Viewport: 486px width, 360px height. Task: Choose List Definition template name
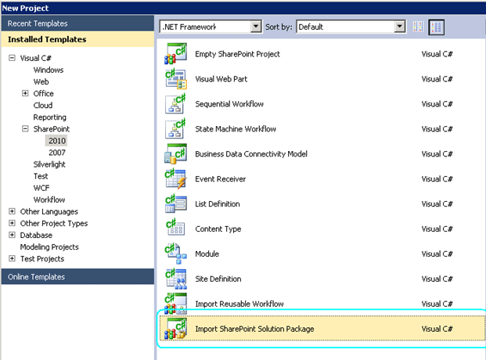click(218, 204)
